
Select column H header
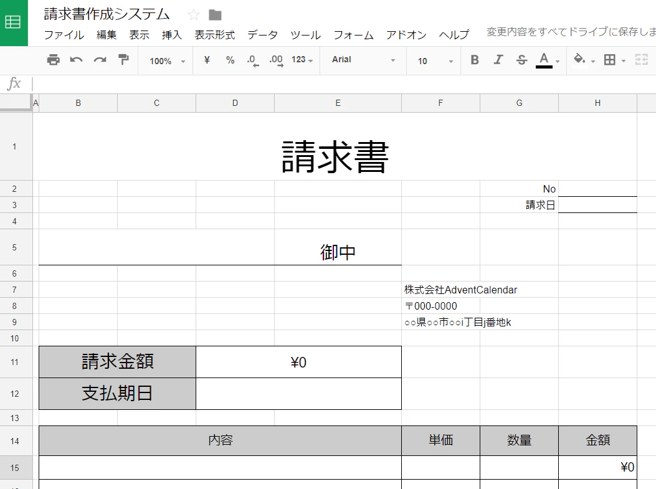tap(598, 103)
